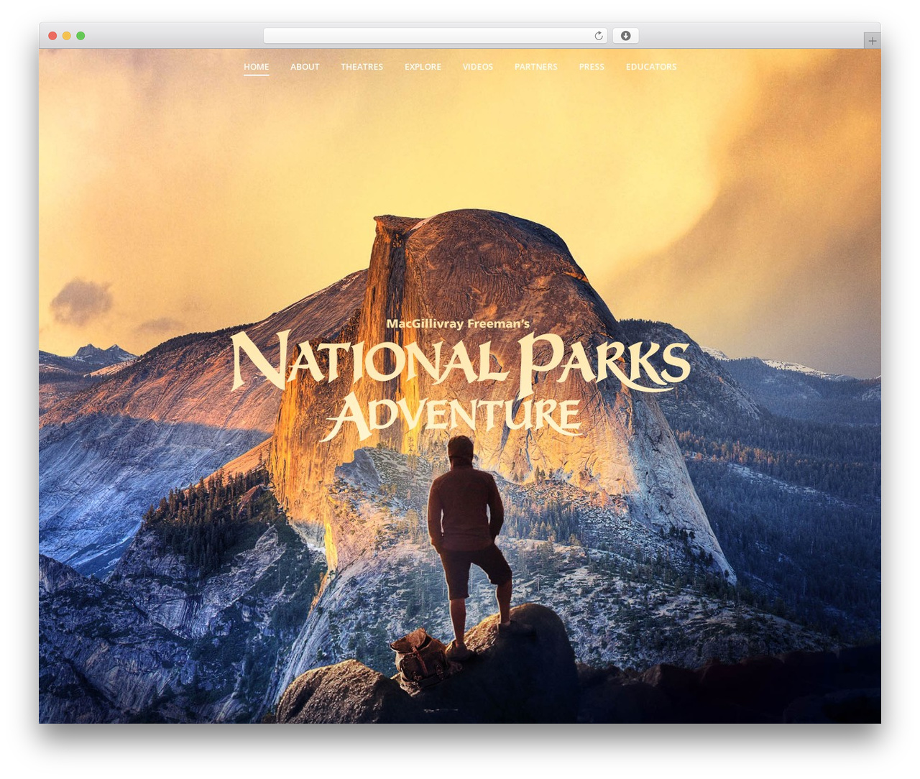Click "MacGillivray Freeman's" title text
The image size is (920, 779).
point(458,324)
